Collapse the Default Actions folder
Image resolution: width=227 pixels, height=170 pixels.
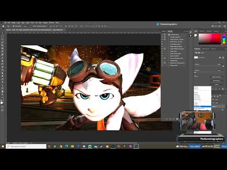(167, 34)
